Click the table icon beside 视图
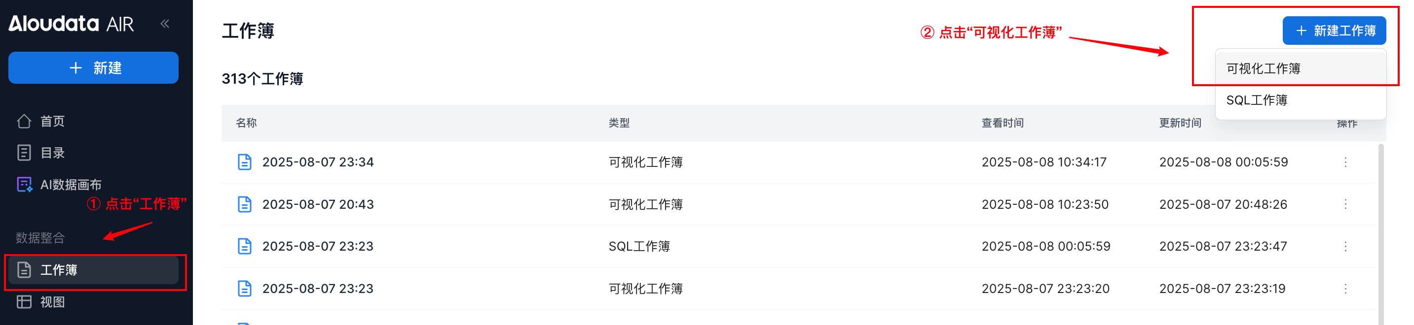Image resolution: width=1414 pixels, height=325 pixels. tap(24, 302)
